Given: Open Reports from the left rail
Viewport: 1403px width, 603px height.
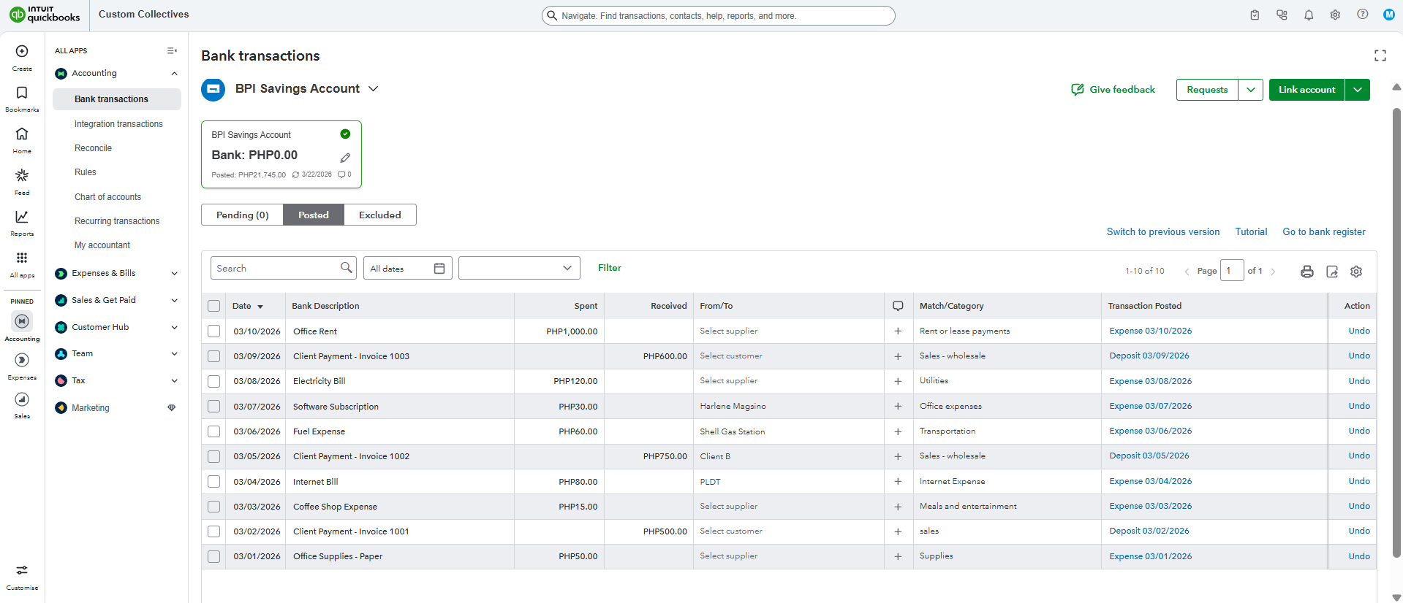Looking at the screenshot, I should click(x=22, y=217).
